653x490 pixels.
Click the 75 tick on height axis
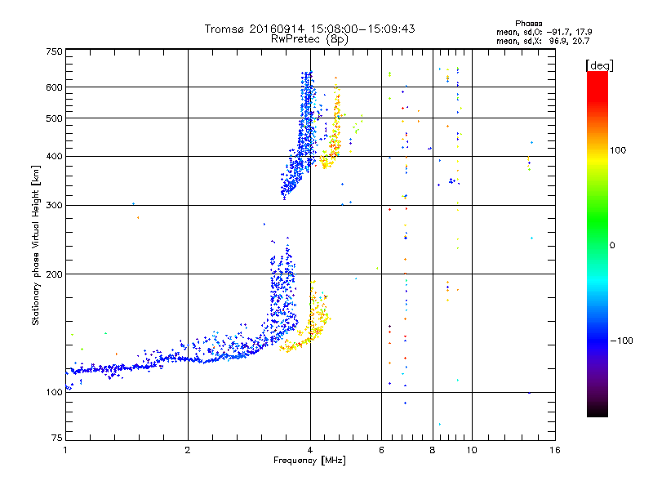tap(56, 440)
